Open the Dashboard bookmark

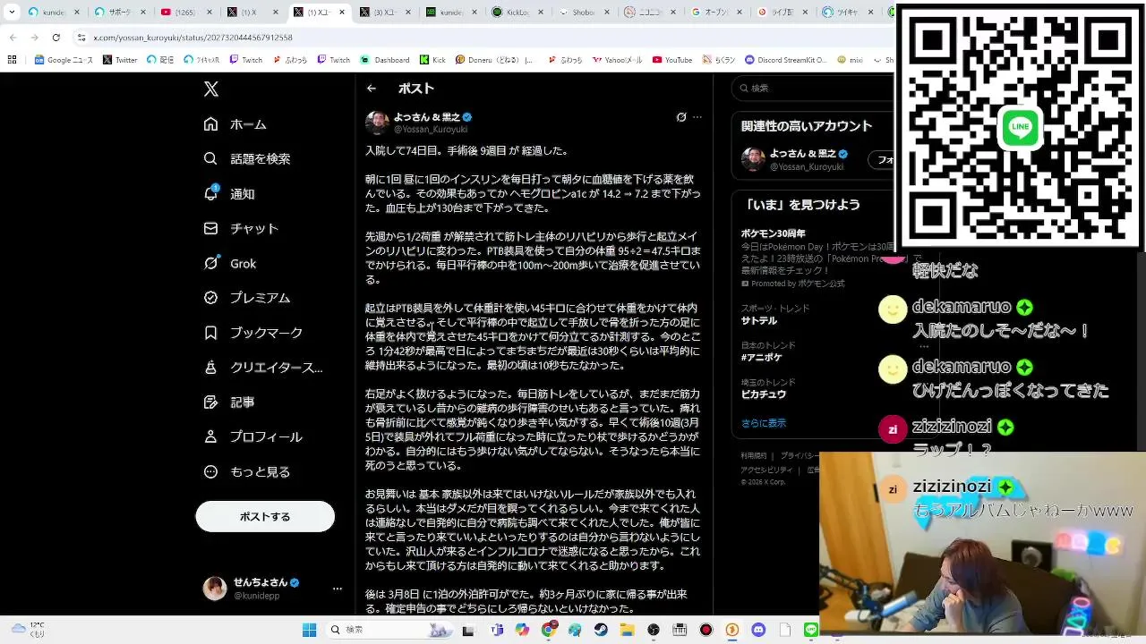[385, 60]
